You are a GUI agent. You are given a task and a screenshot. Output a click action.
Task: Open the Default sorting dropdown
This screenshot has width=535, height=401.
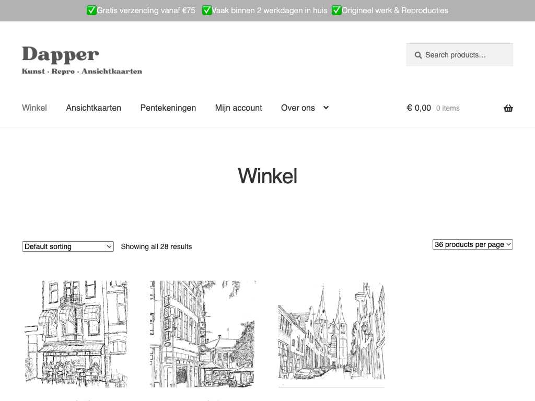(68, 246)
